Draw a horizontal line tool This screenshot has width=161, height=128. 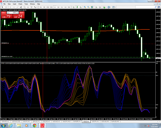(14, 7)
